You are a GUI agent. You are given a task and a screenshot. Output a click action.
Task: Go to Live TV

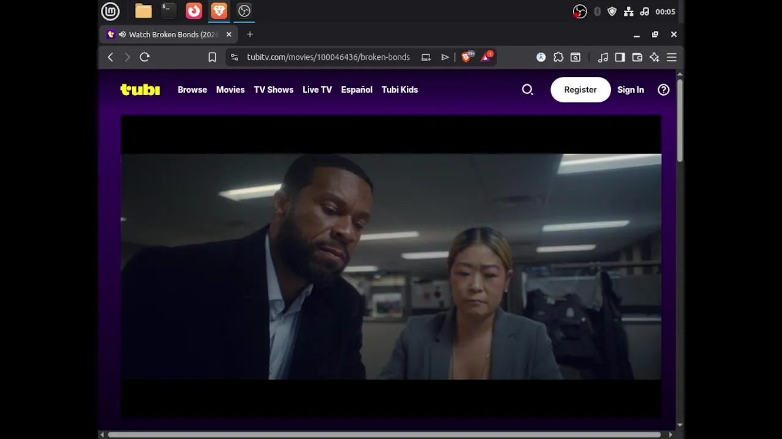(317, 90)
